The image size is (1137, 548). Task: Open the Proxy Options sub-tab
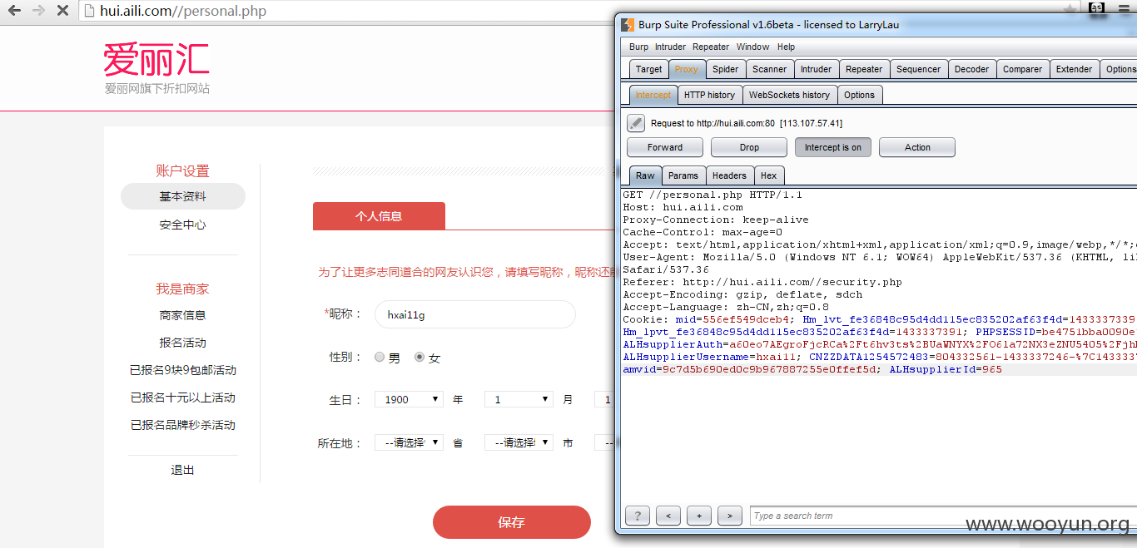(x=859, y=95)
